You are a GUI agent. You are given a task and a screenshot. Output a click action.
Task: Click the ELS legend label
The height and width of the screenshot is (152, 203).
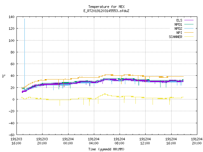[x=179, y=20]
